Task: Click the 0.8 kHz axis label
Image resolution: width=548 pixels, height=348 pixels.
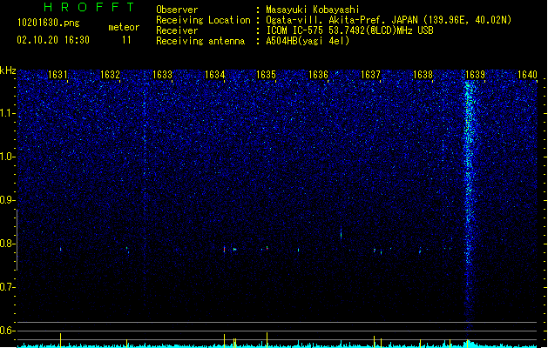Action: pyautogui.click(x=7, y=244)
